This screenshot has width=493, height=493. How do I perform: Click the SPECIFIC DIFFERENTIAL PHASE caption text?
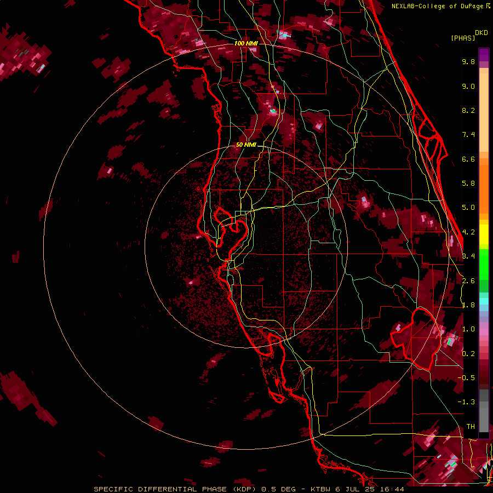coord(160,489)
